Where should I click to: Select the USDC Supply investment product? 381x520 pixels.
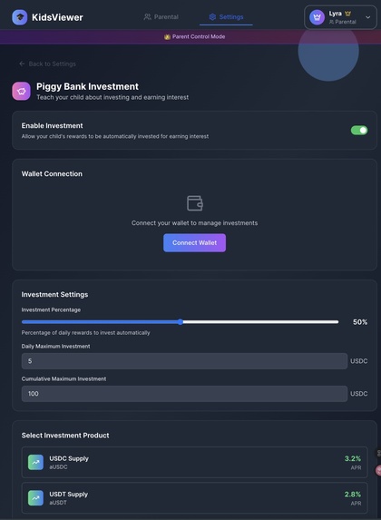[195, 462]
